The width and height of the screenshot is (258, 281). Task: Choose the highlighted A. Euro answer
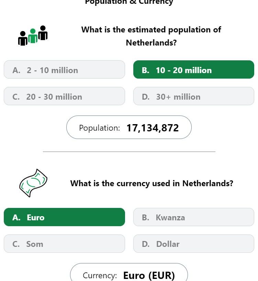(x=64, y=217)
